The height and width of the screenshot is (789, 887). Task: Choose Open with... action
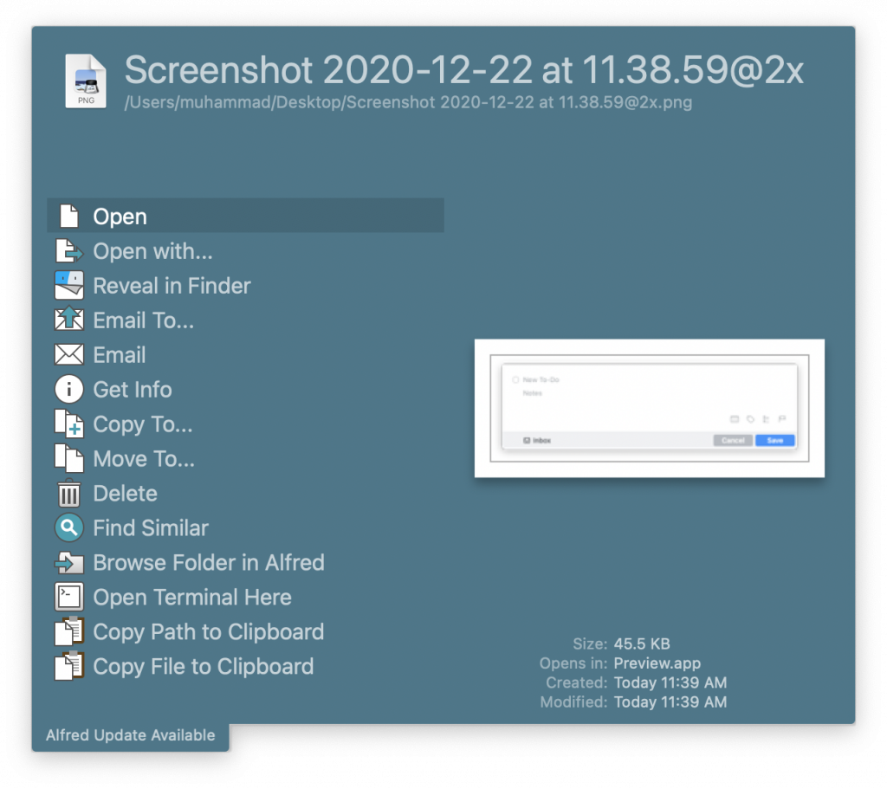(x=245, y=250)
